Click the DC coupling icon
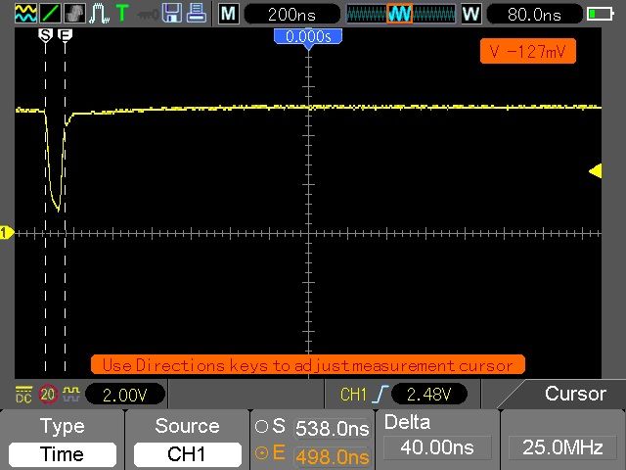Screen dimensions: 626x470 point(23,394)
